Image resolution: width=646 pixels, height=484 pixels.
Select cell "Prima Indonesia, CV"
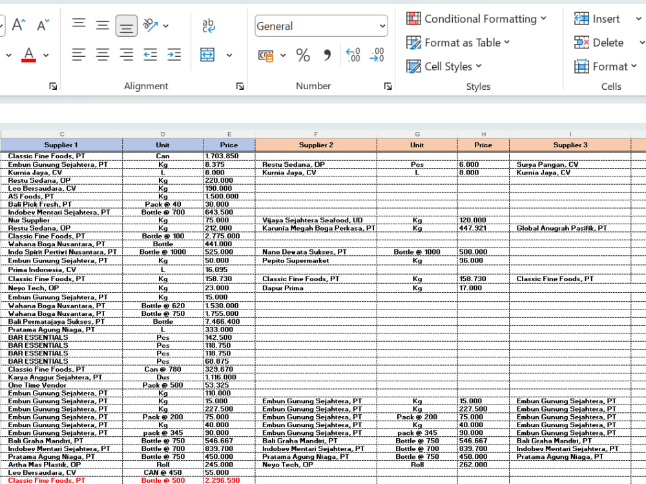(62, 269)
